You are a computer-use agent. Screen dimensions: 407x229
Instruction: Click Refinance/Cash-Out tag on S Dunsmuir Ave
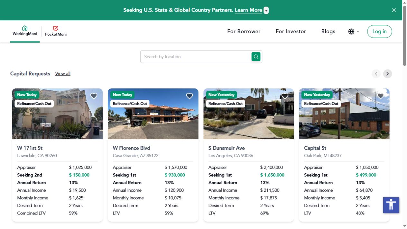[226, 104]
